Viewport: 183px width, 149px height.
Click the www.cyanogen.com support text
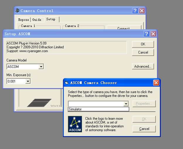(34, 51)
